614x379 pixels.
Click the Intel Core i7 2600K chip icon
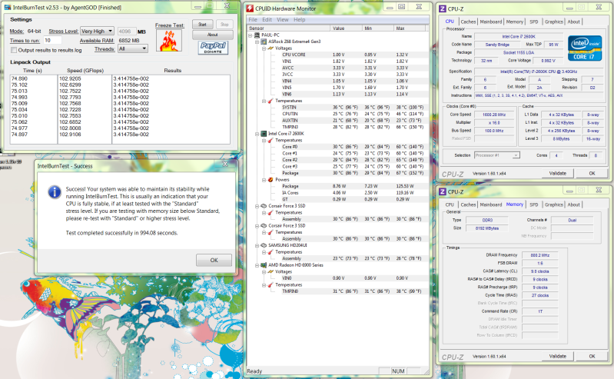tap(264, 134)
